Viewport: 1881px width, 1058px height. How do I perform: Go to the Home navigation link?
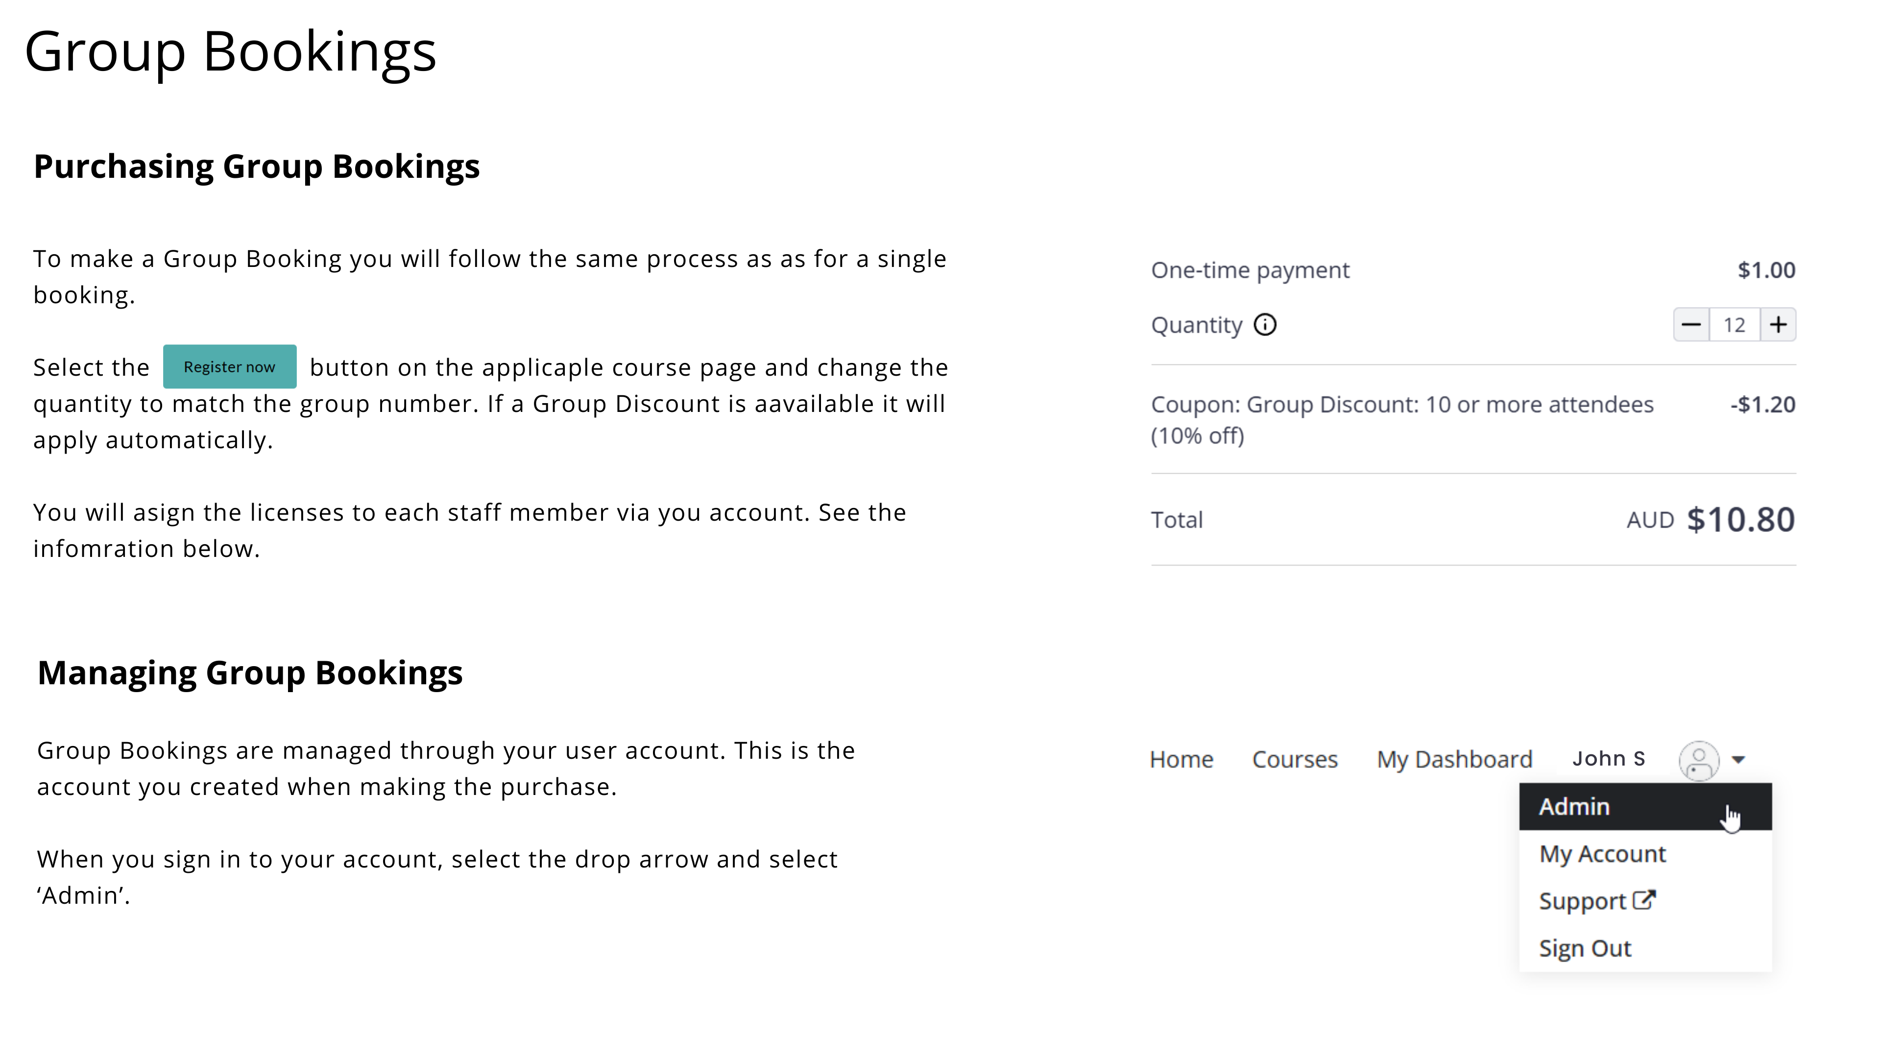point(1182,760)
